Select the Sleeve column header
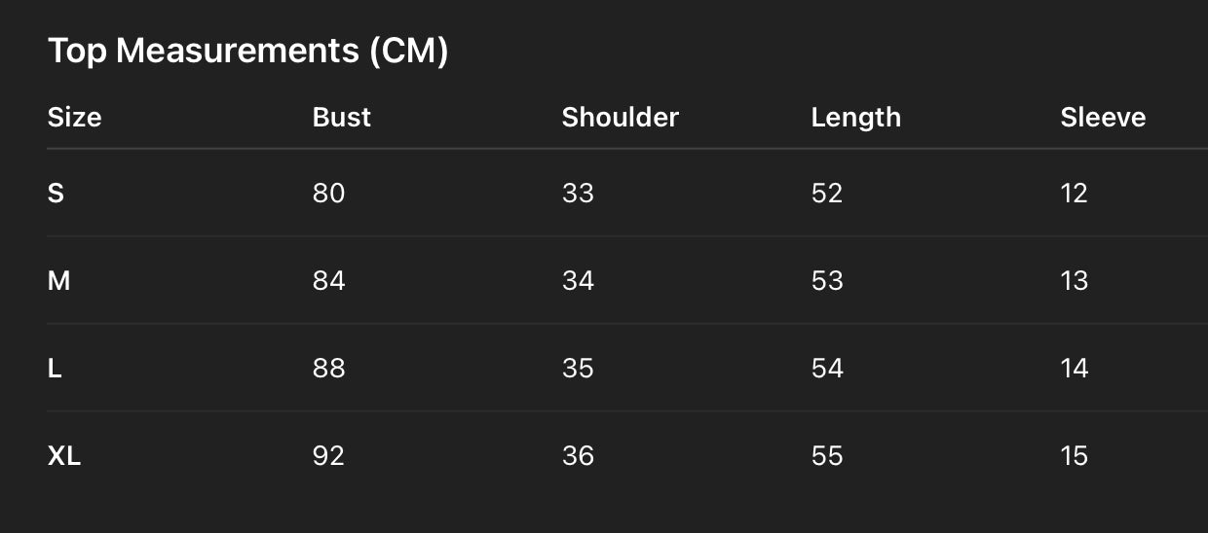1208x533 pixels. point(1103,118)
